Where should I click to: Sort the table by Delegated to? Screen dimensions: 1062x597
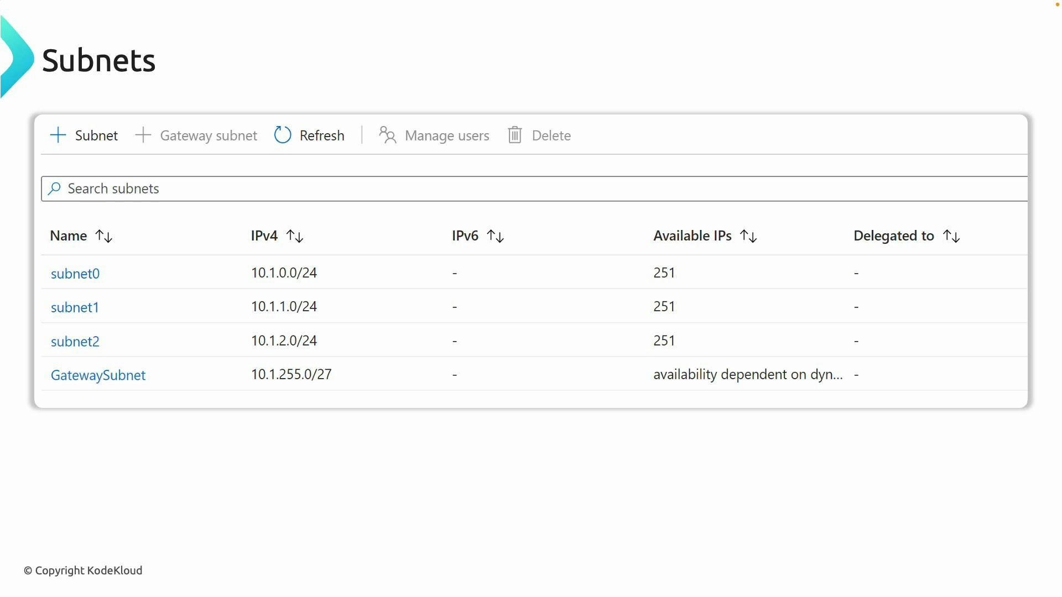tap(952, 236)
